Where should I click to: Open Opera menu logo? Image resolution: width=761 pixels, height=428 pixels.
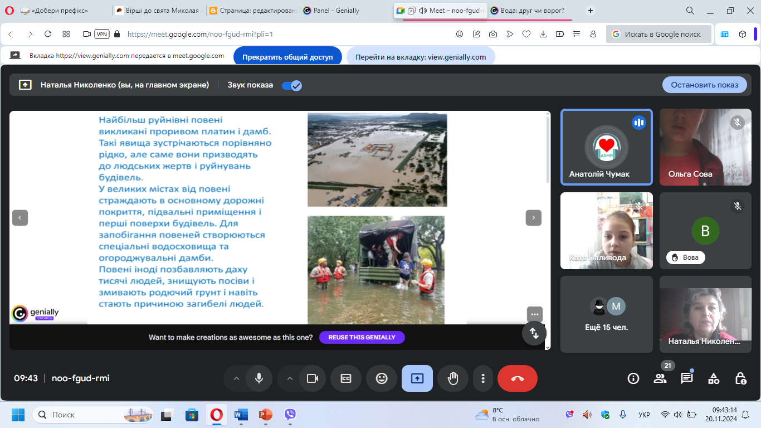click(8, 11)
